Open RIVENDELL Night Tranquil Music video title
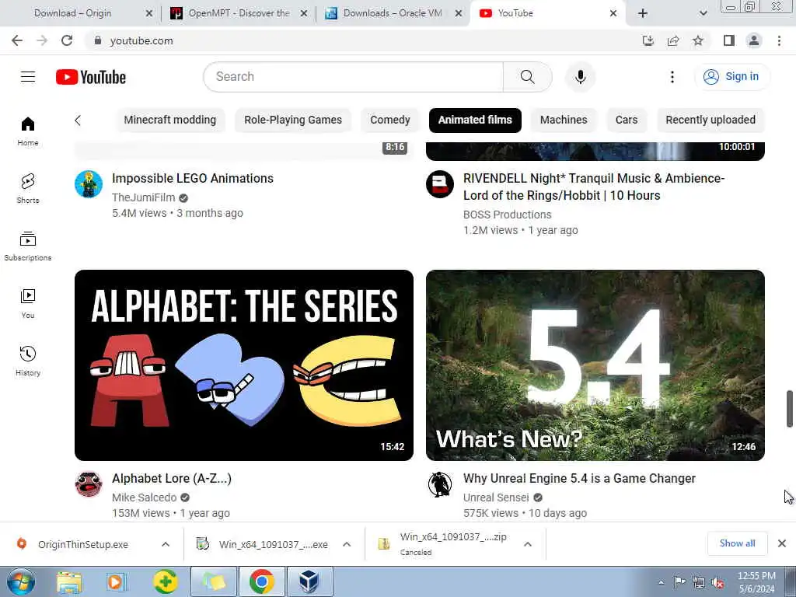 tap(593, 187)
